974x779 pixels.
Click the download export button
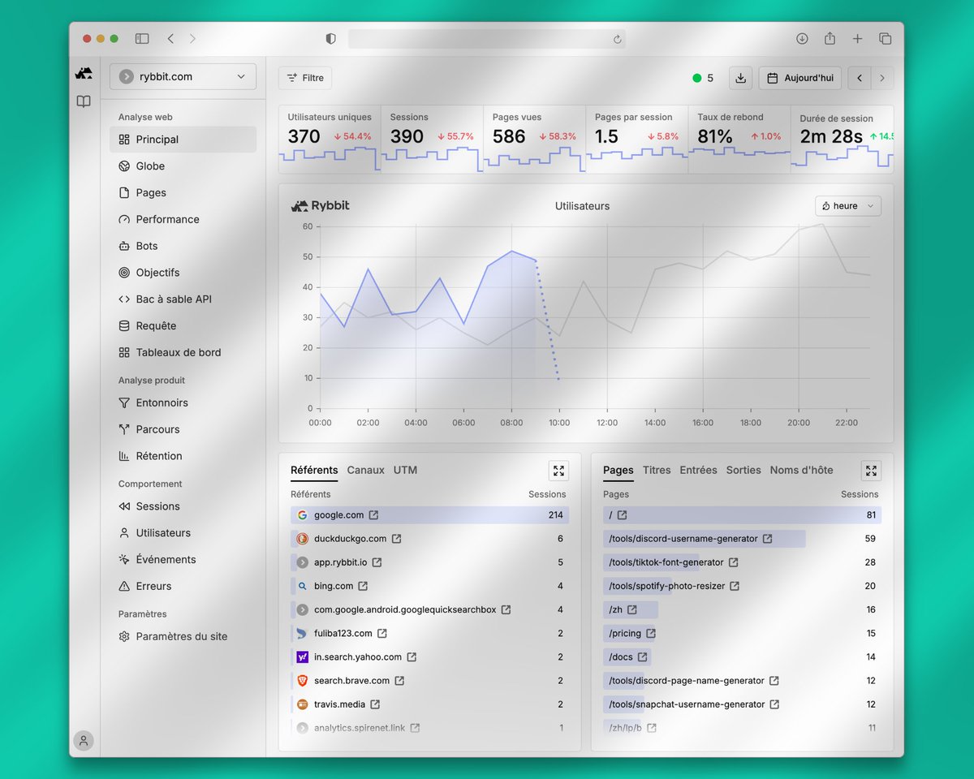tap(740, 78)
